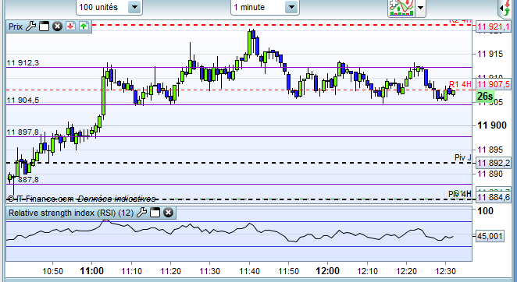Detach the Prix panel window
Viewport: 517px width, 282px height.
[44, 26]
